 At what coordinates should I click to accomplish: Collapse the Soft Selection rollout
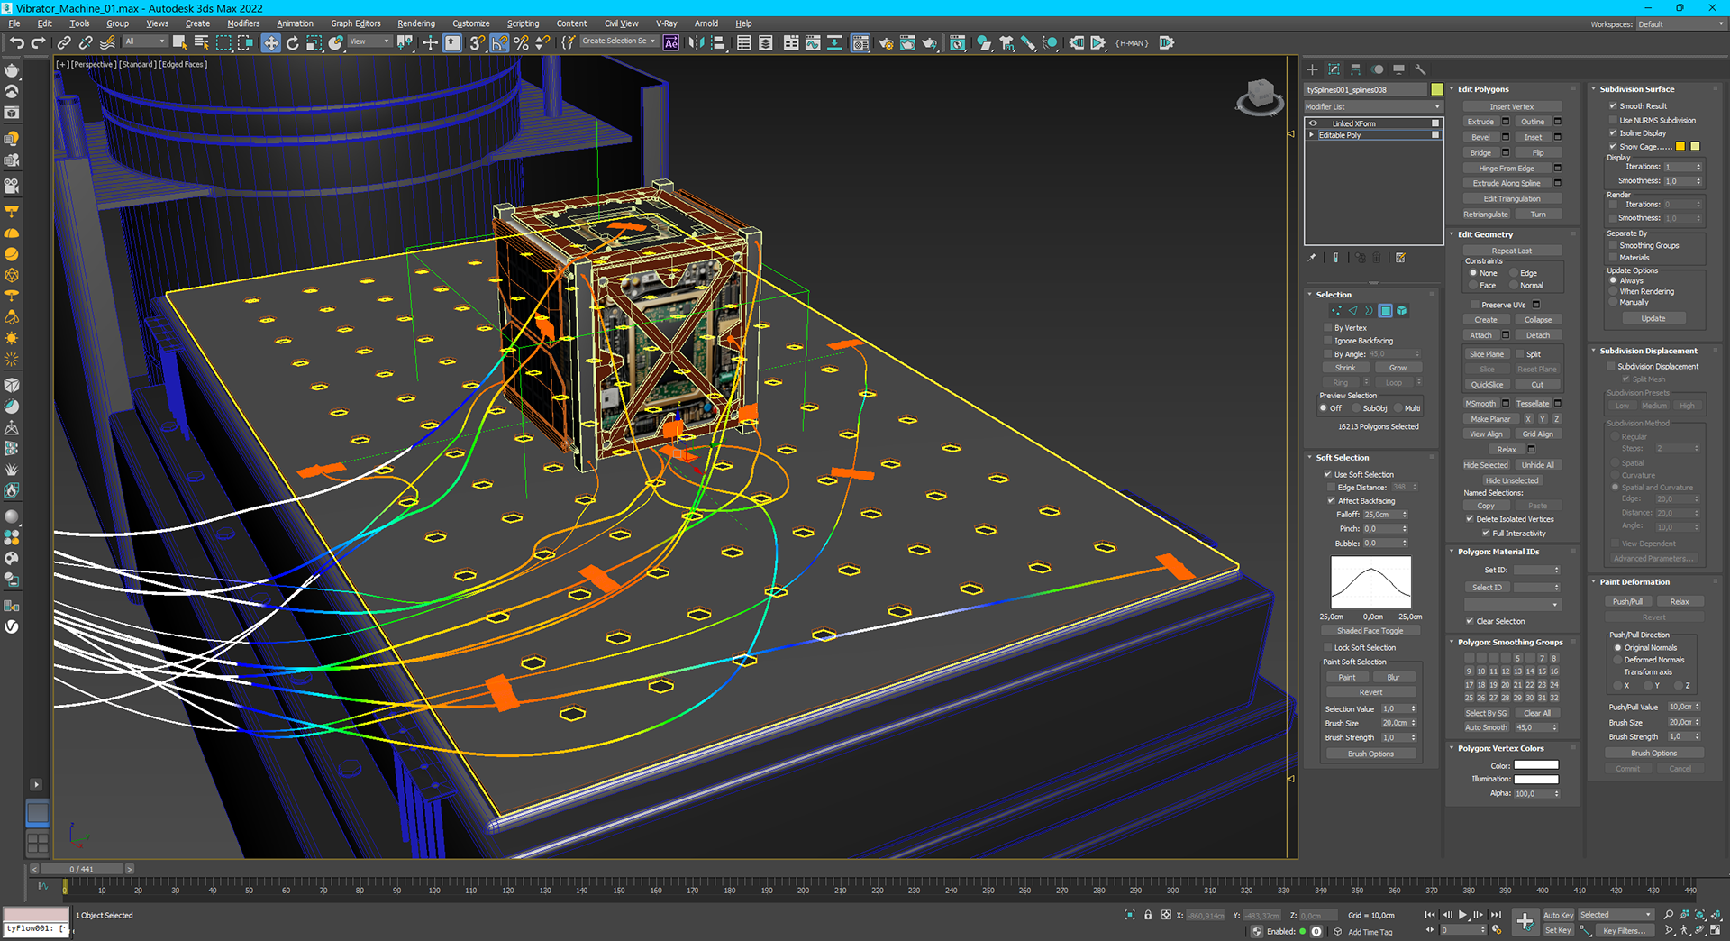pyautogui.click(x=1342, y=458)
